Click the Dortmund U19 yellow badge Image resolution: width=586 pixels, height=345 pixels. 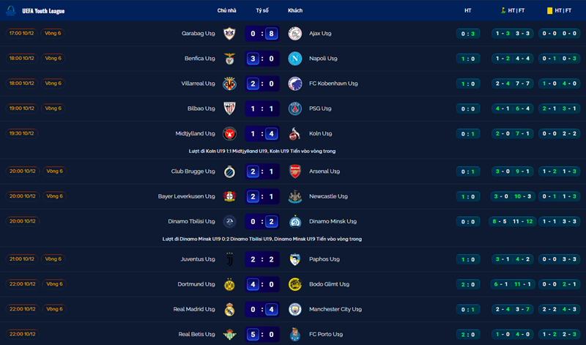[x=229, y=284]
